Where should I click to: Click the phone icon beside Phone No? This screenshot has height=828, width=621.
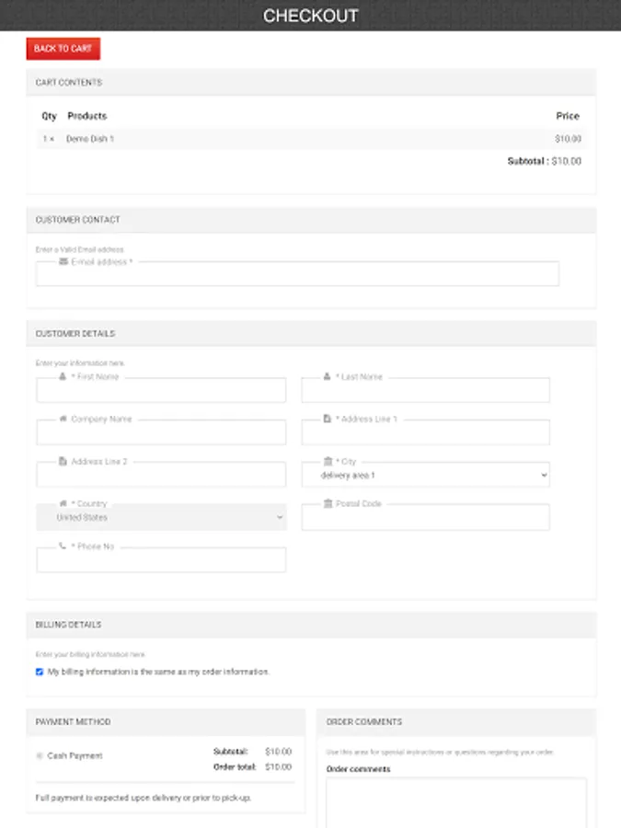click(63, 546)
